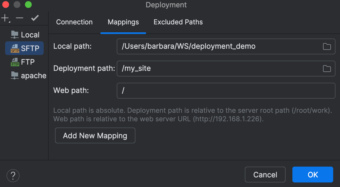The width and height of the screenshot is (340, 187).
Task: Select the apache server entry
Action: pyautogui.click(x=28, y=75)
